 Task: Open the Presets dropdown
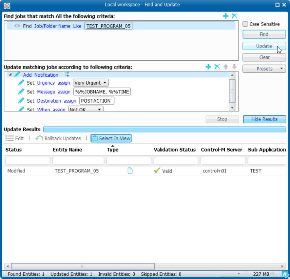264,69
